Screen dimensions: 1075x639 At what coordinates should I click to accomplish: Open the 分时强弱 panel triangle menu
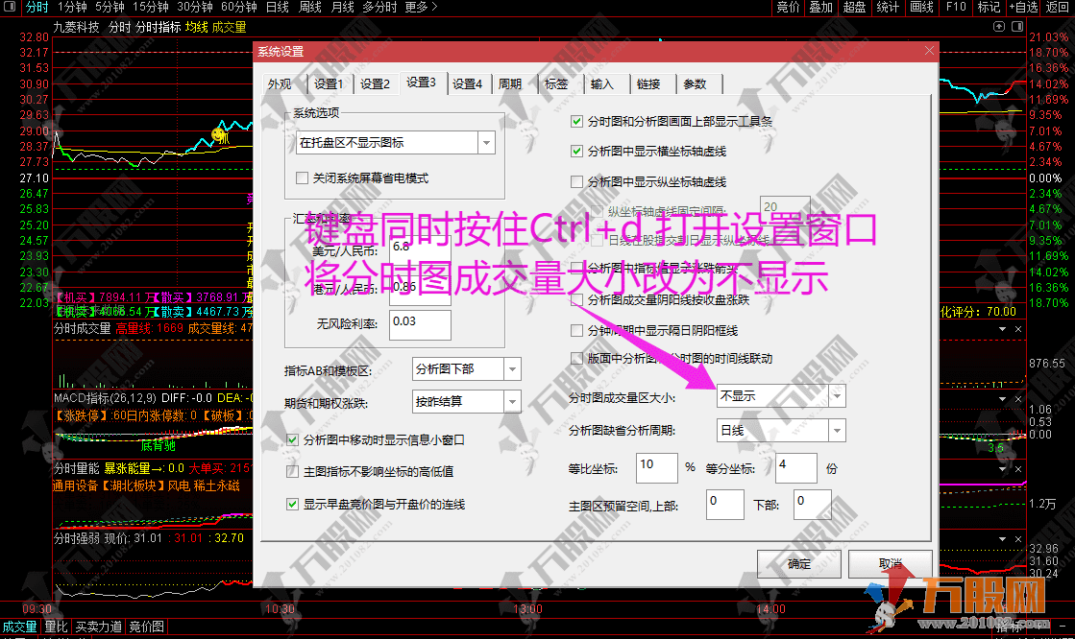[1002, 539]
